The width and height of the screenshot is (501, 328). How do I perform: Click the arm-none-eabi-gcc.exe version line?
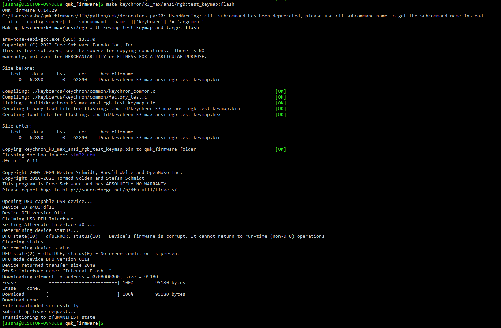49,39
